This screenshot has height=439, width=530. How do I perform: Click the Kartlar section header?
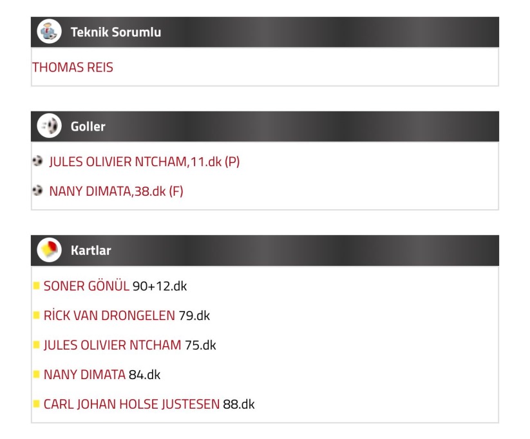tap(265, 250)
